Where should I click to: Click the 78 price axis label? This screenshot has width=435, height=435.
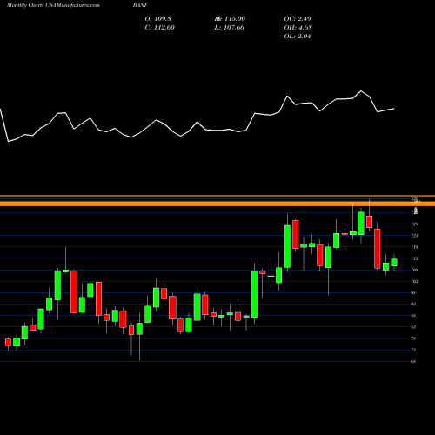tap(413, 338)
